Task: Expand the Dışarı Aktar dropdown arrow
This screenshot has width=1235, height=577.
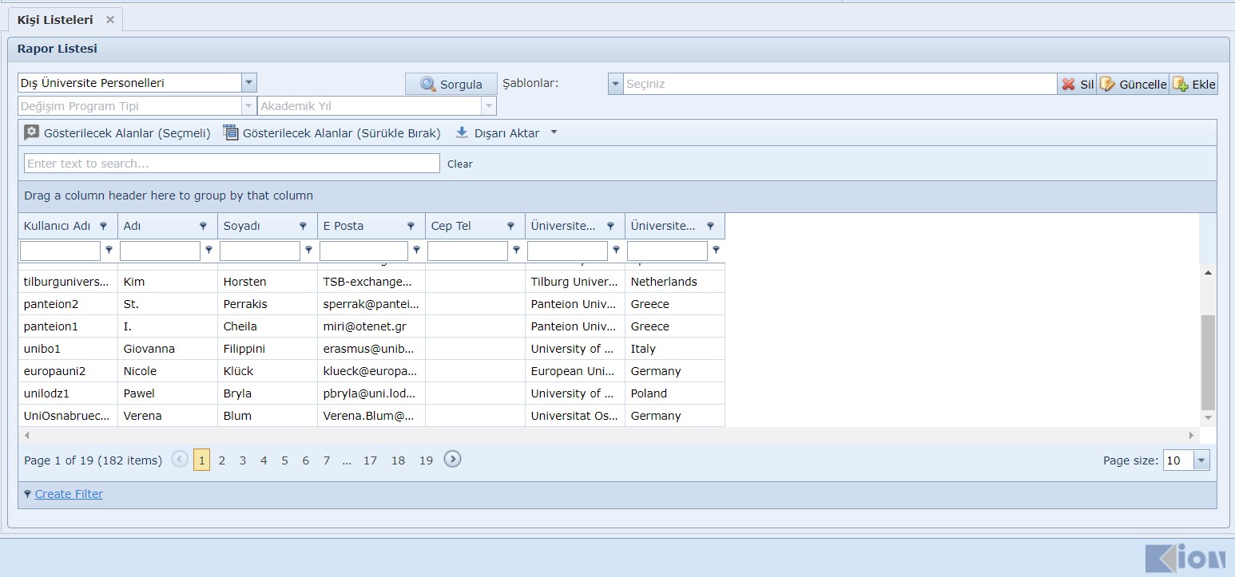Action: click(x=554, y=133)
